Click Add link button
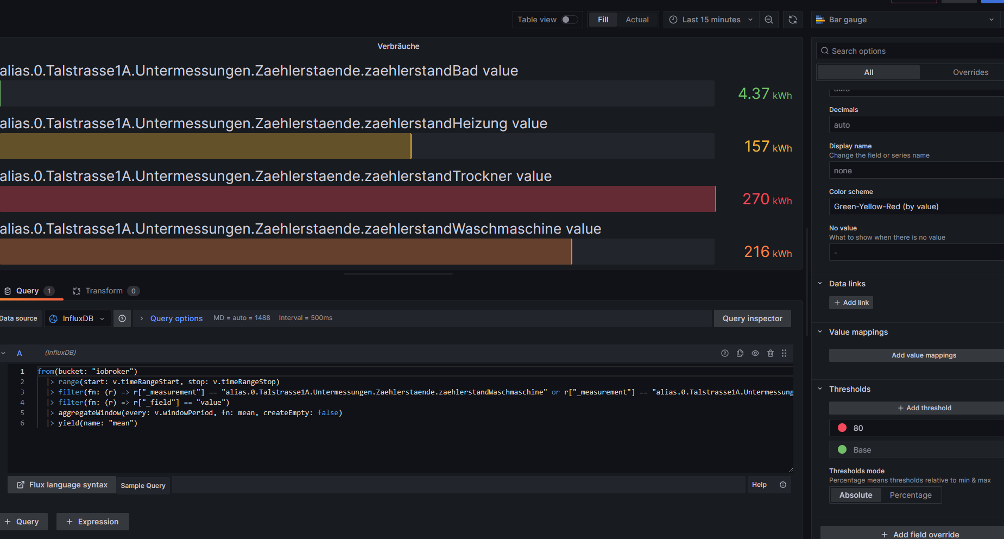 (x=851, y=303)
